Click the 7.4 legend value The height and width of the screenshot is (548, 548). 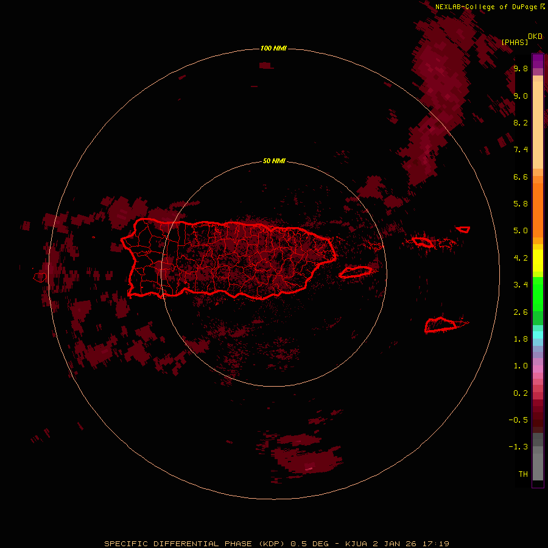click(521, 150)
